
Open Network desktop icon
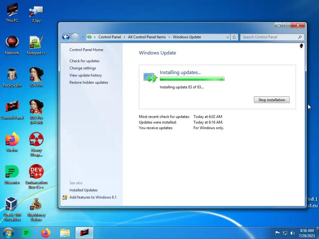12,45
